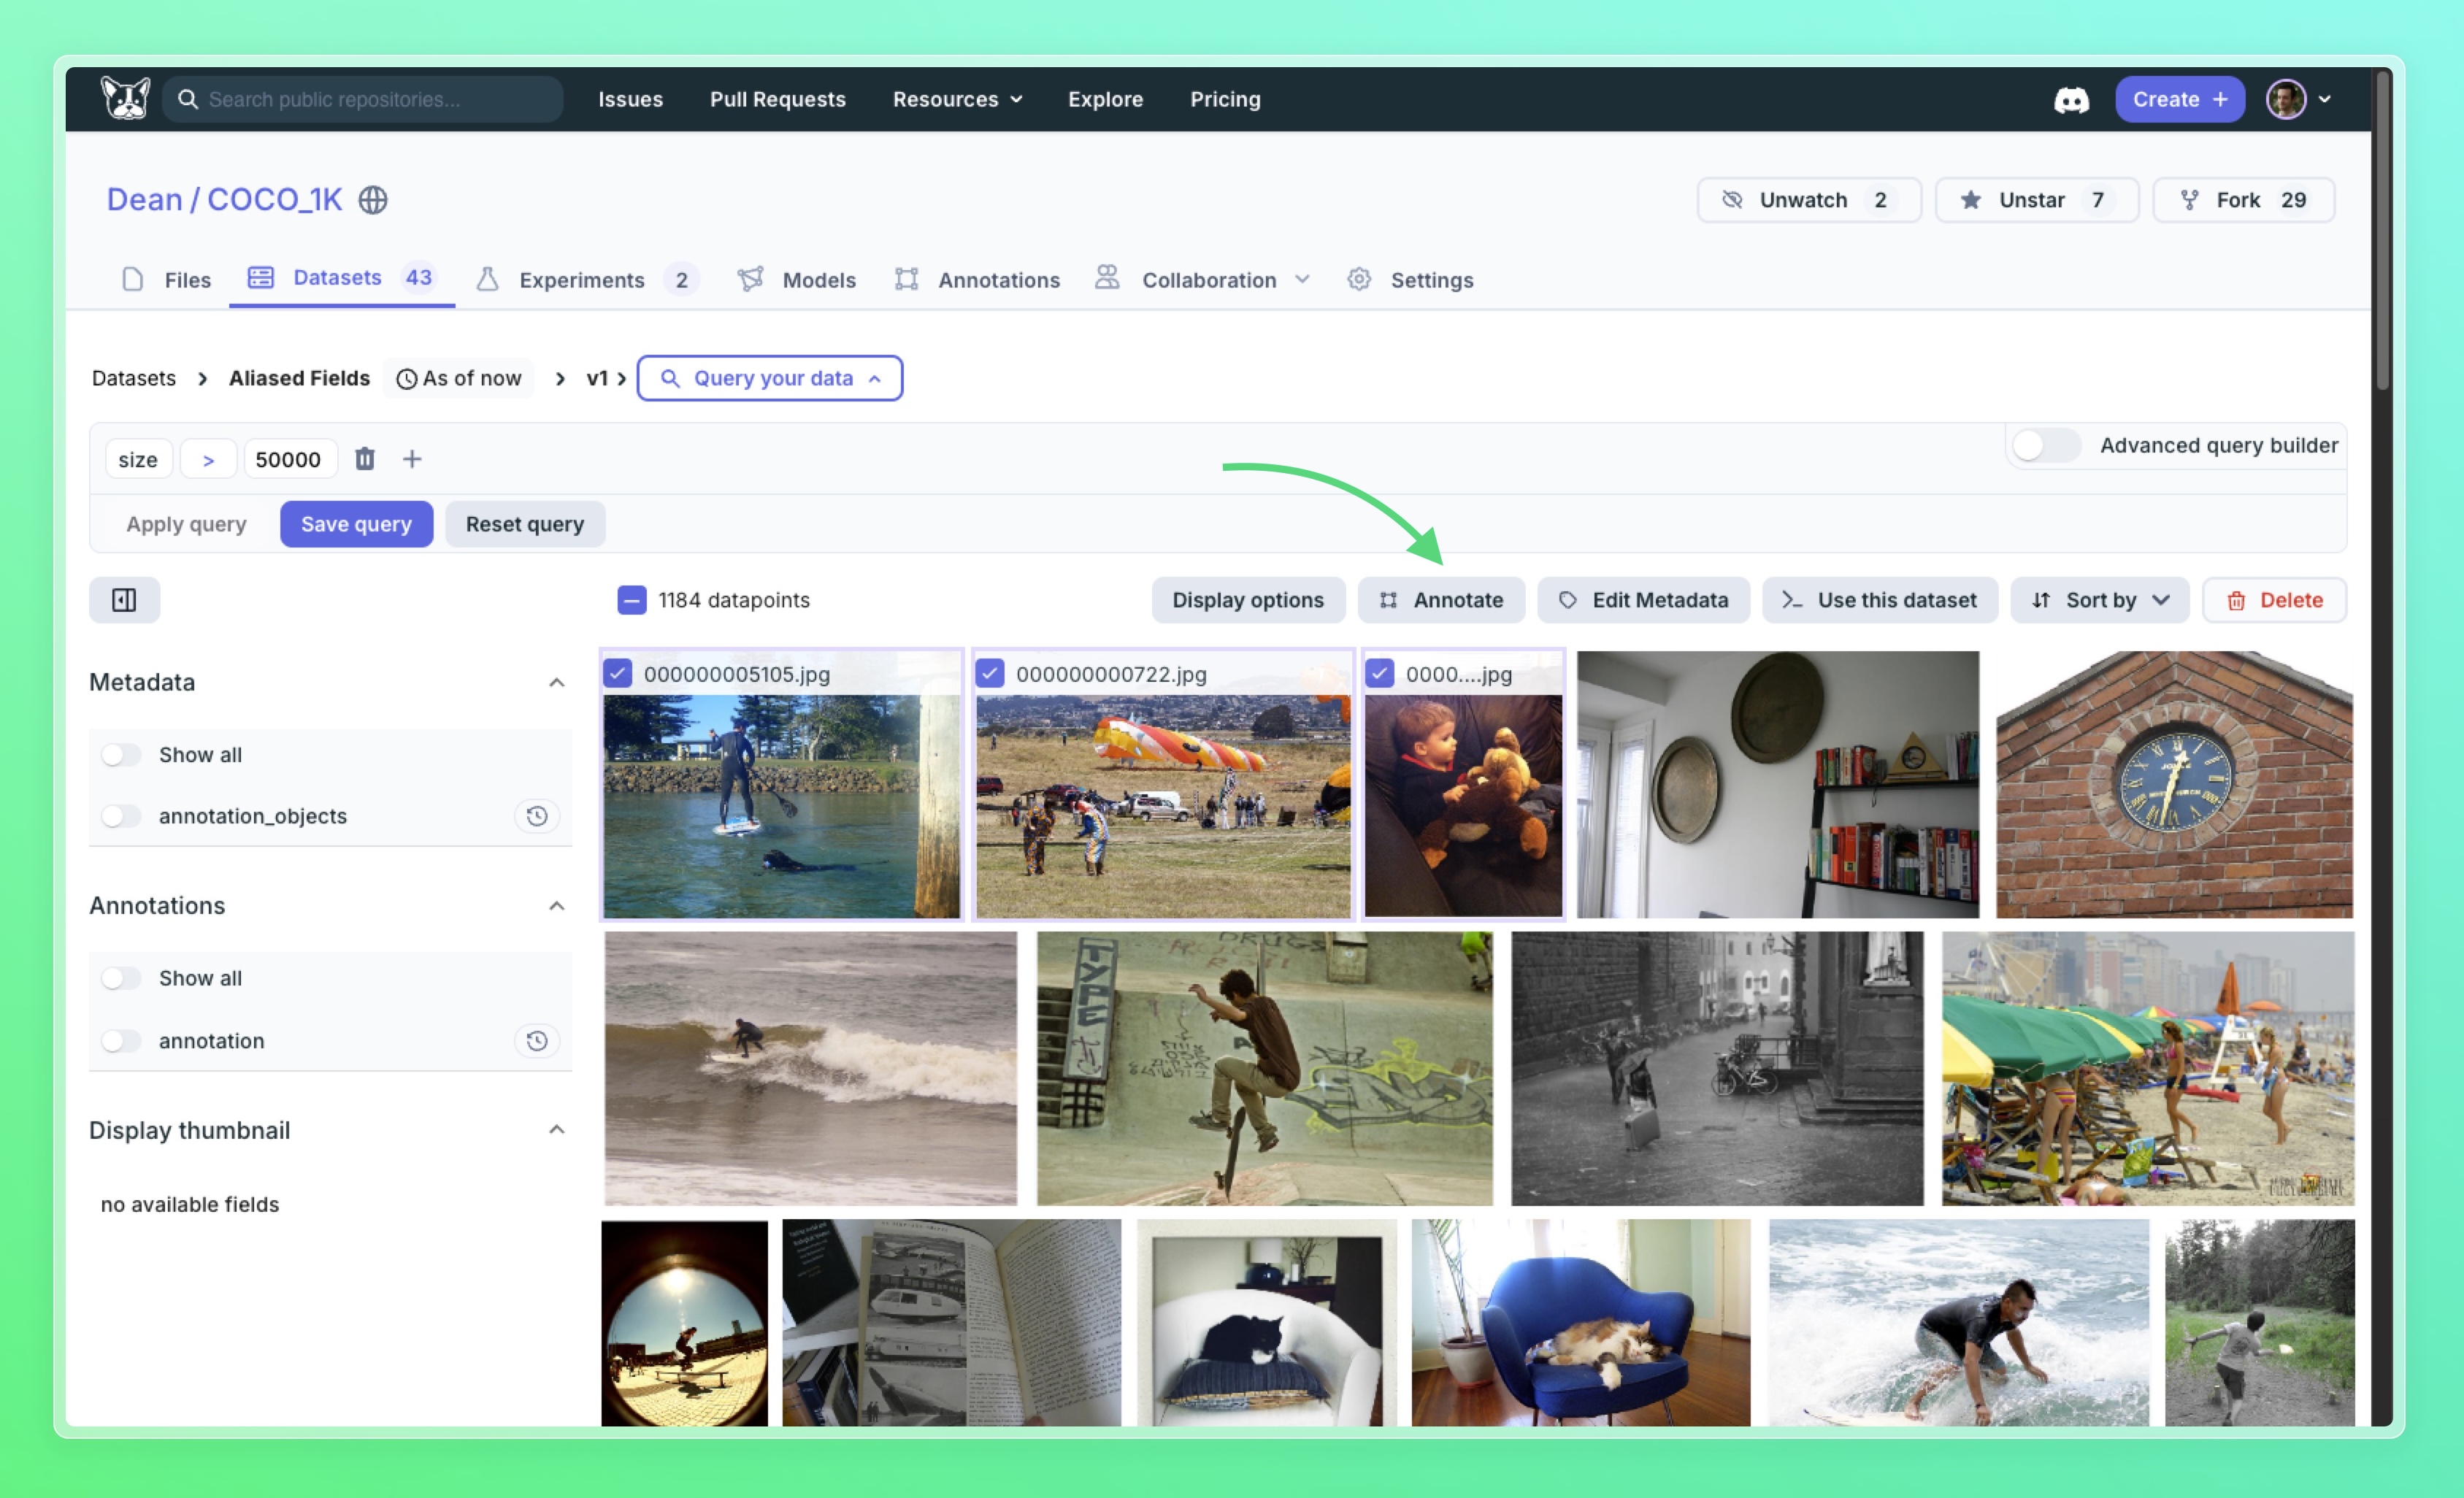Toggle the sidebar panel layout icon

124,600
